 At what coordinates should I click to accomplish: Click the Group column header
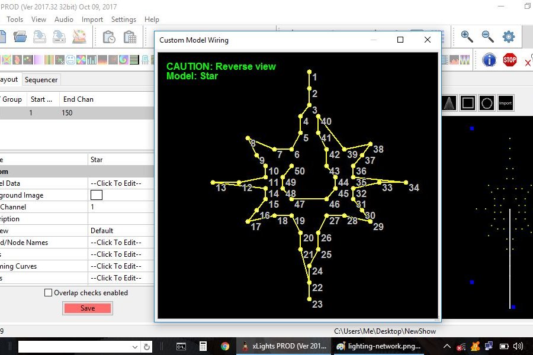click(x=12, y=99)
